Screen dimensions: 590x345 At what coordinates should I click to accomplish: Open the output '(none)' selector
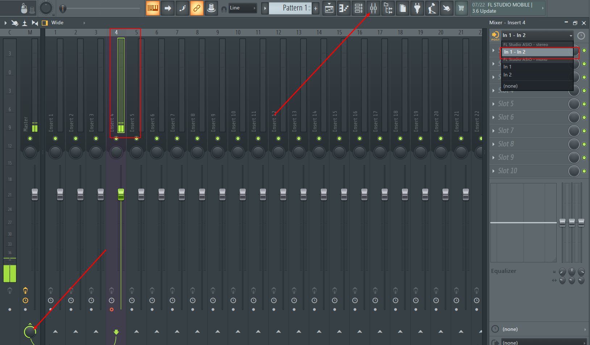pyautogui.click(x=544, y=342)
